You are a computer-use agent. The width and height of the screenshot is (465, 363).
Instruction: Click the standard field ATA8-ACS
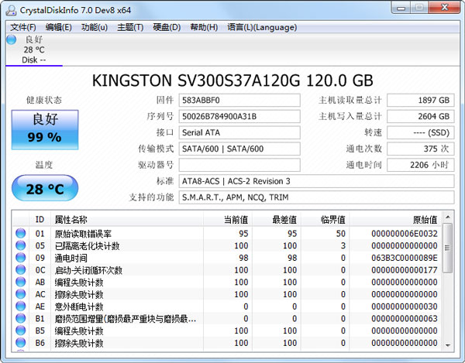[316, 181]
